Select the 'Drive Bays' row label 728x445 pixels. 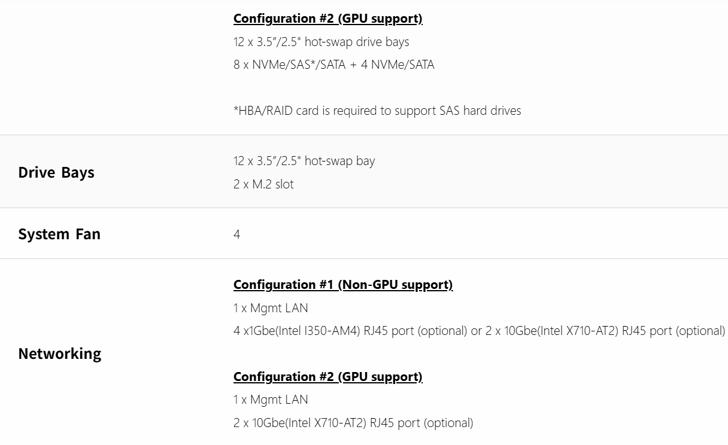56,172
